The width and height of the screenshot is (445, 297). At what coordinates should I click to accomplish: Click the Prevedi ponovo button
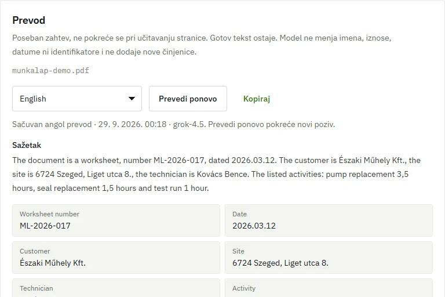coord(188,99)
